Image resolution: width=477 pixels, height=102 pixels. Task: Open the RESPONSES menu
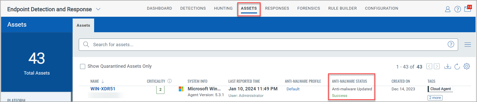coord(277,8)
